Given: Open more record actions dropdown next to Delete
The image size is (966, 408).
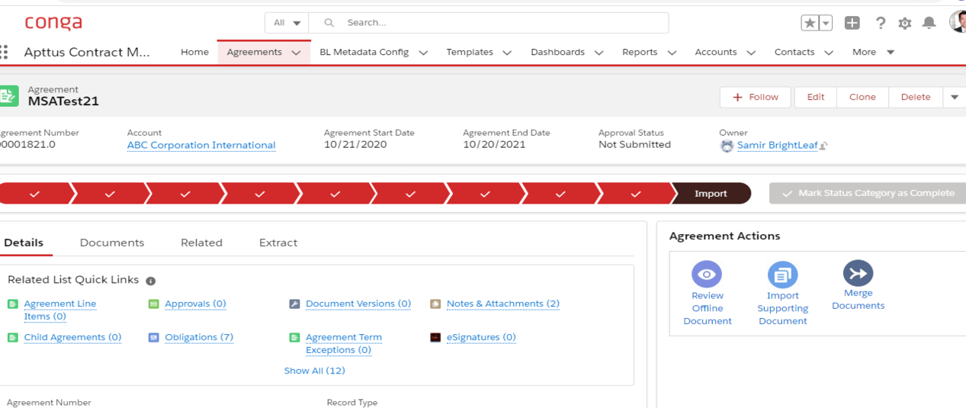Looking at the screenshot, I should 955,97.
